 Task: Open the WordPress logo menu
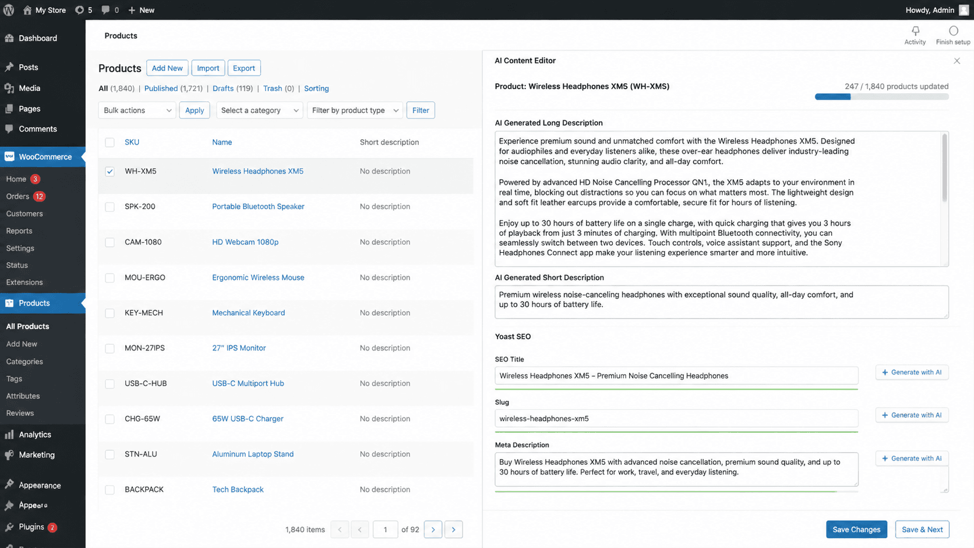tap(9, 10)
